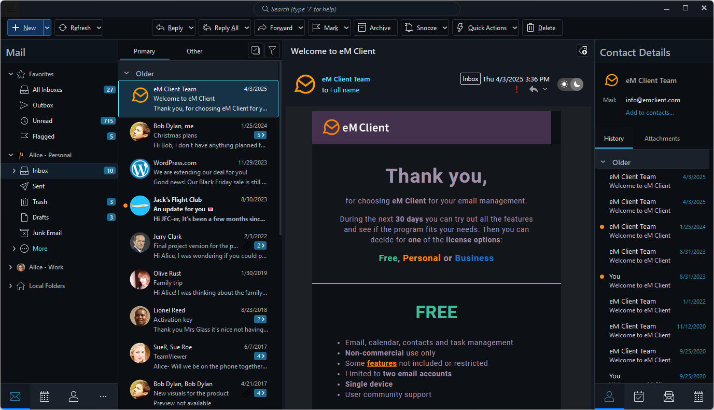Open the Calendar view from the left bottom bar
The width and height of the screenshot is (714, 410).
click(x=45, y=397)
